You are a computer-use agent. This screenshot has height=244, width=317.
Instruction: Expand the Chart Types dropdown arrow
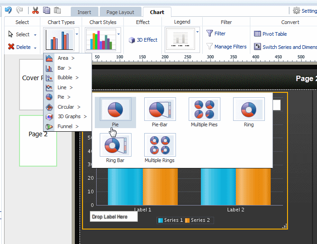(x=77, y=34)
